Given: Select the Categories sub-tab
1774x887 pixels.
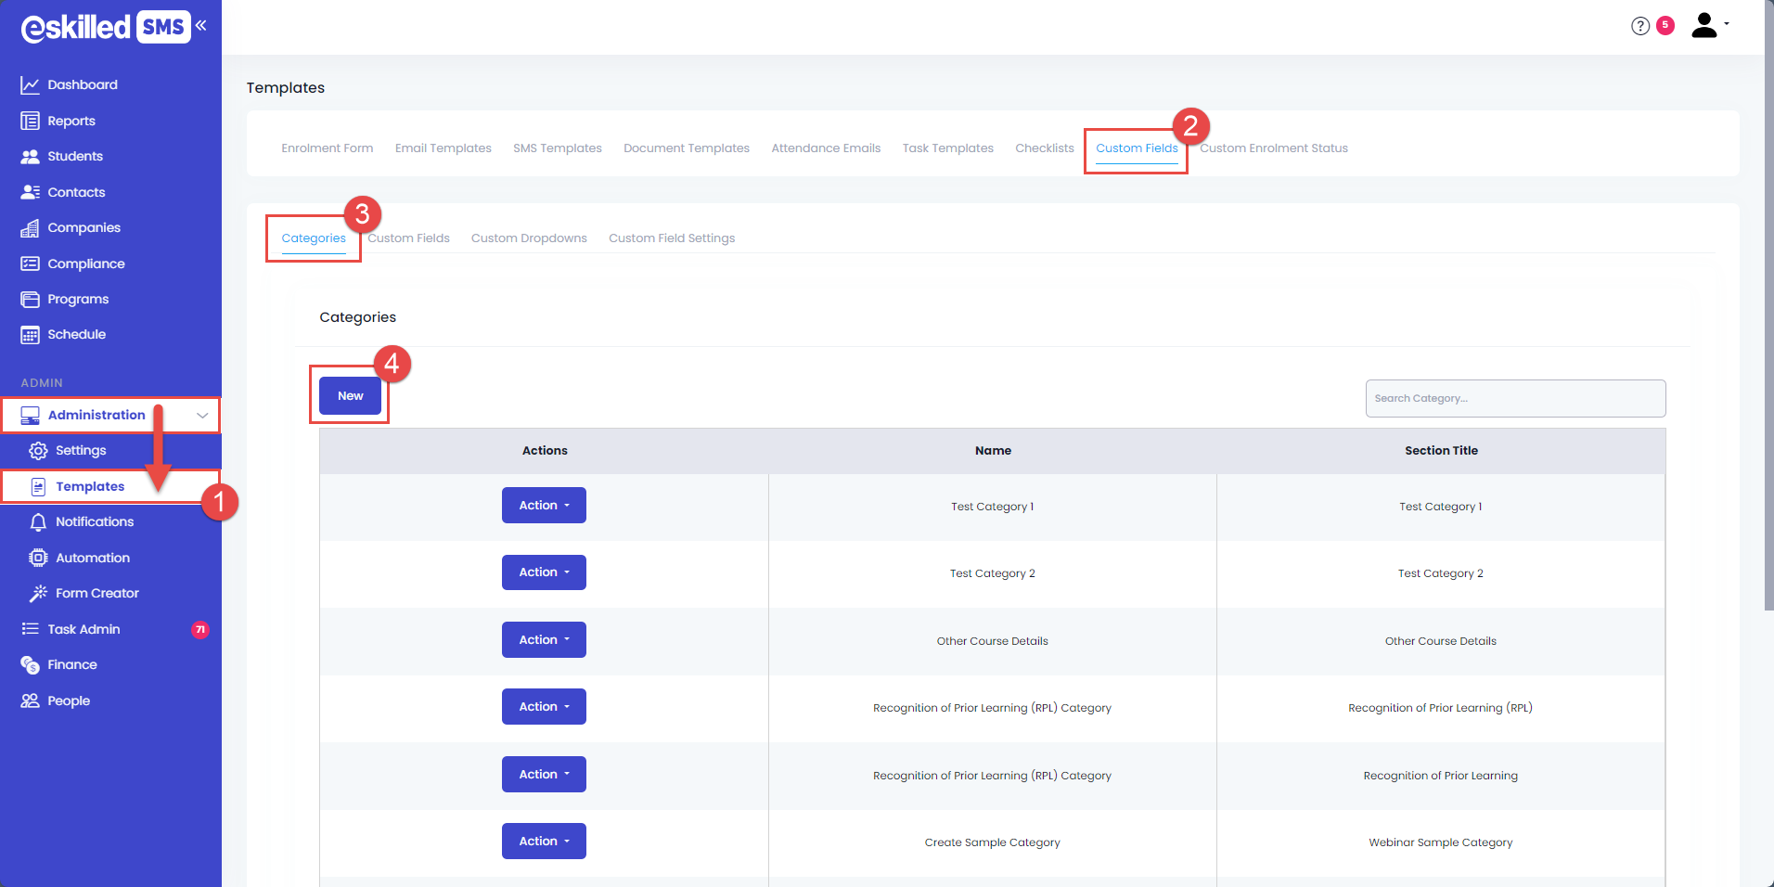Looking at the screenshot, I should [x=314, y=238].
